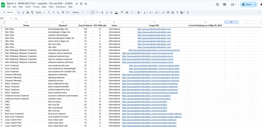
Task: Open the Tools menu
Action: (x=51, y=7)
